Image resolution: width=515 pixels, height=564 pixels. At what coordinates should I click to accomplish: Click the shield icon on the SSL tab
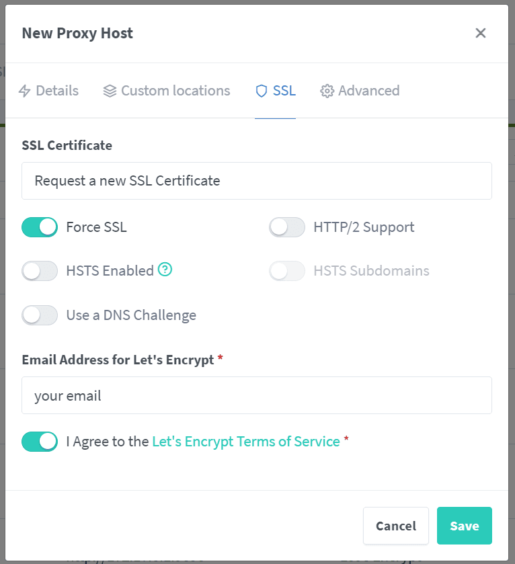261,90
